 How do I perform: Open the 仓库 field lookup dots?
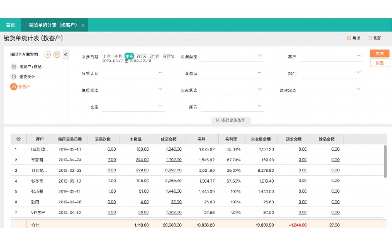pyautogui.click(x=160, y=105)
